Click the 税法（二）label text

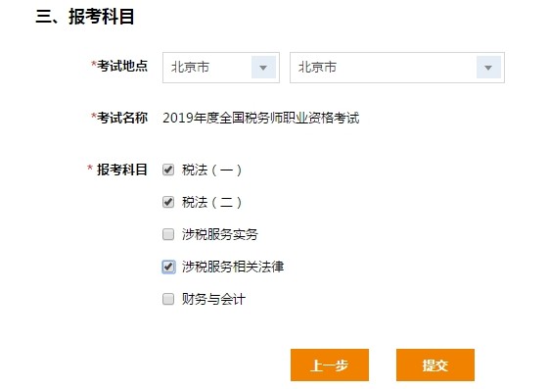pyautogui.click(x=211, y=202)
